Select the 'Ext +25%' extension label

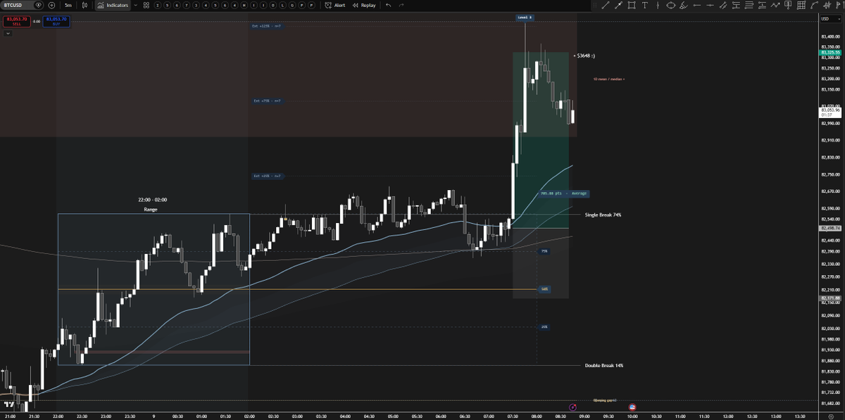tap(267, 176)
